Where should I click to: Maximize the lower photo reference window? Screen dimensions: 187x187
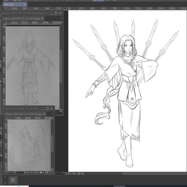pyautogui.click(x=47, y=108)
